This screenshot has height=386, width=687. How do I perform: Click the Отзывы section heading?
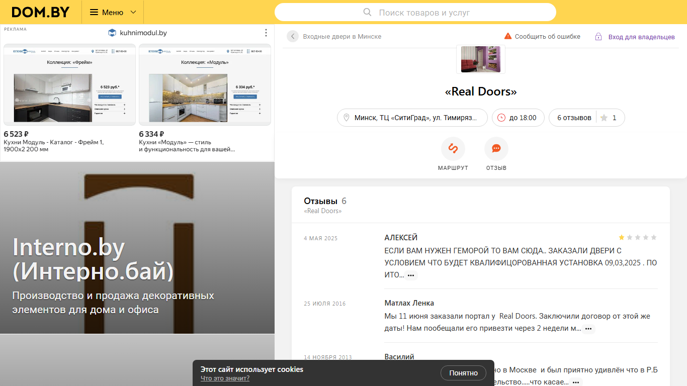320,201
